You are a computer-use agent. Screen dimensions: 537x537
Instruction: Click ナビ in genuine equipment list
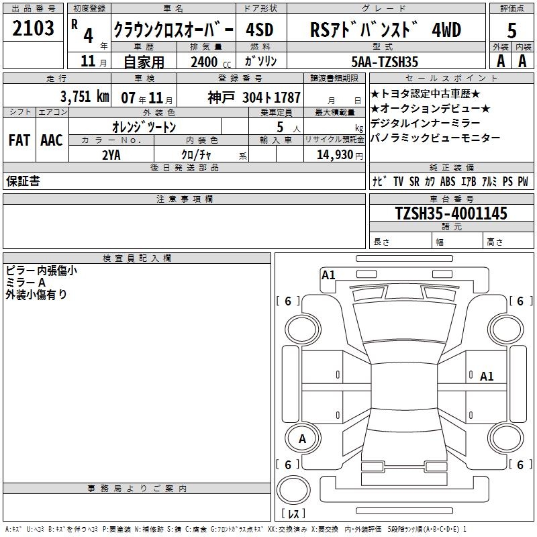380,181
